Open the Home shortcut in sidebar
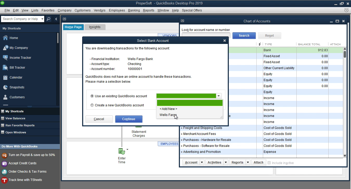 pos(10,38)
